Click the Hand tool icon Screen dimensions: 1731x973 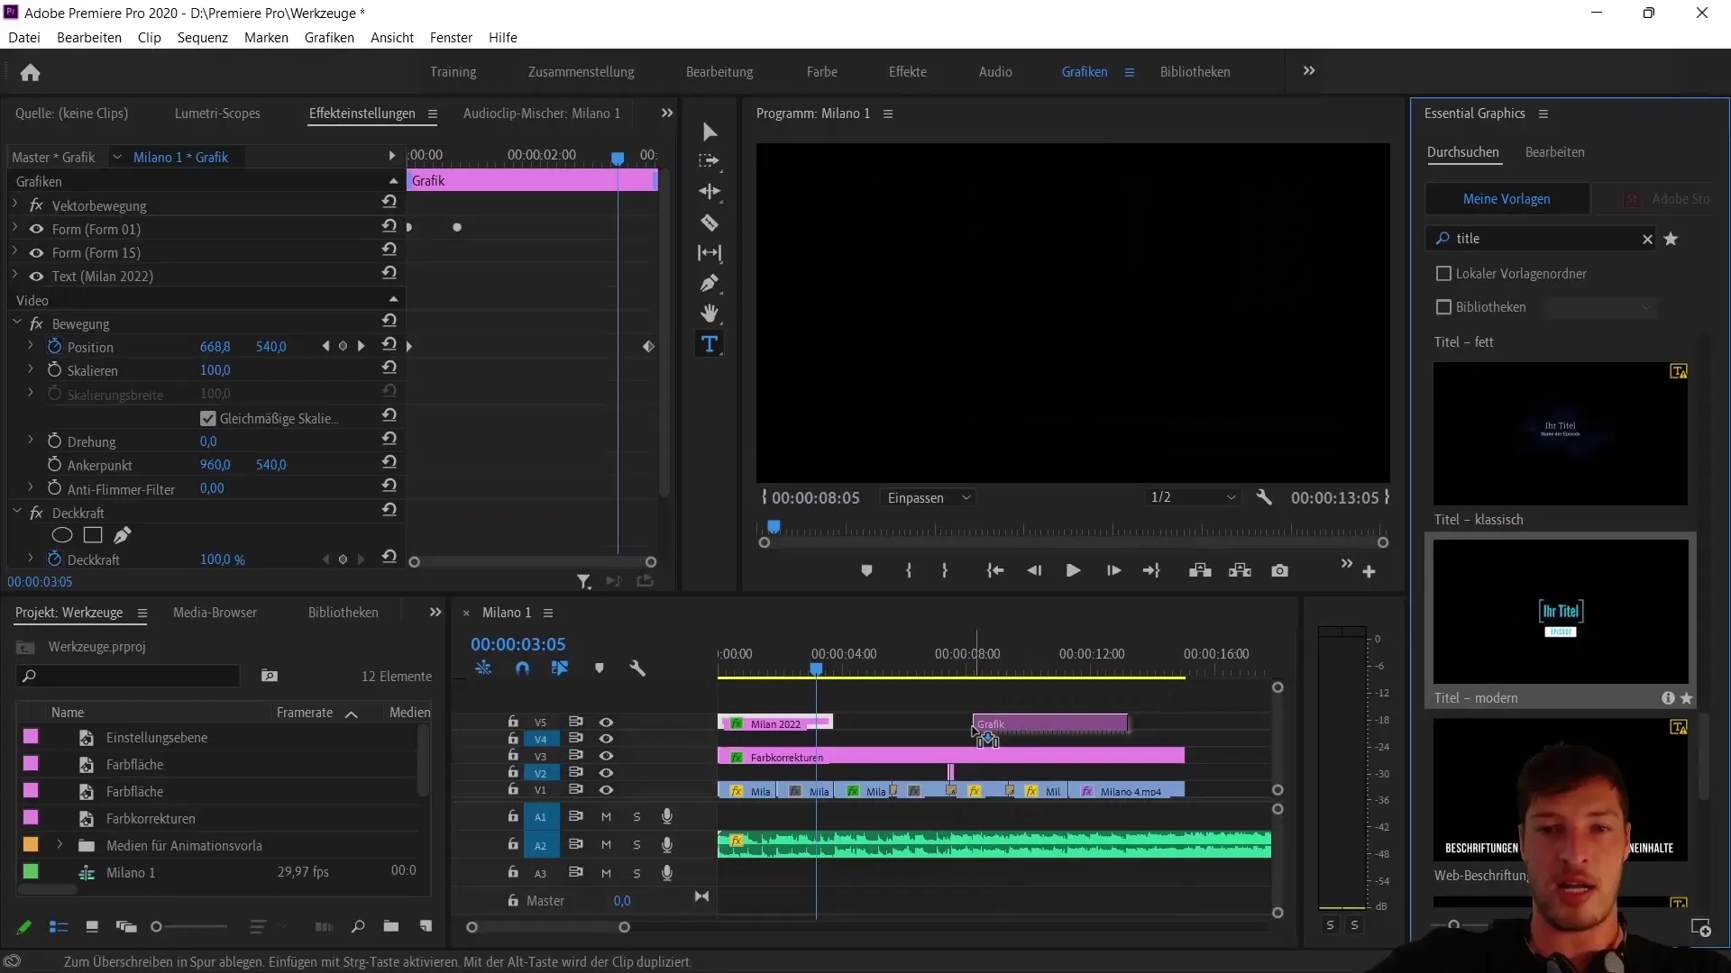(x=710, y=314)
